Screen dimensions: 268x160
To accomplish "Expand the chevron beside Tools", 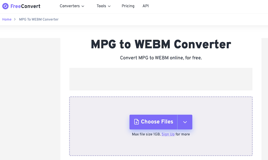I will (x=109, y=6).
